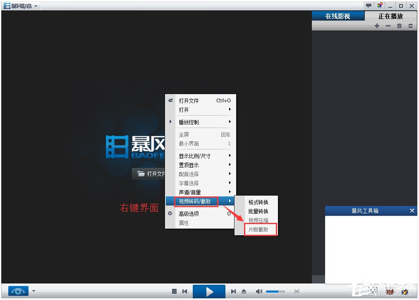The height and width of the screenshot is (300, 419).
Task: Mute audio via the speaker icon
Action: pyautogui.click(x=259, y=291)
